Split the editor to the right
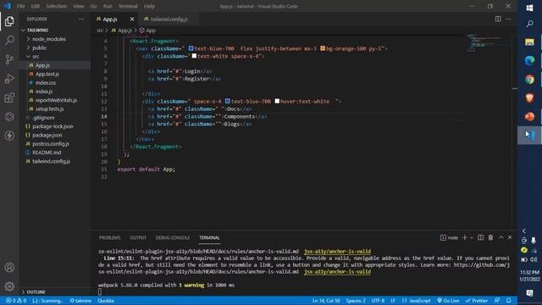This screenshot has height=305, width=542. coord(498,19)
